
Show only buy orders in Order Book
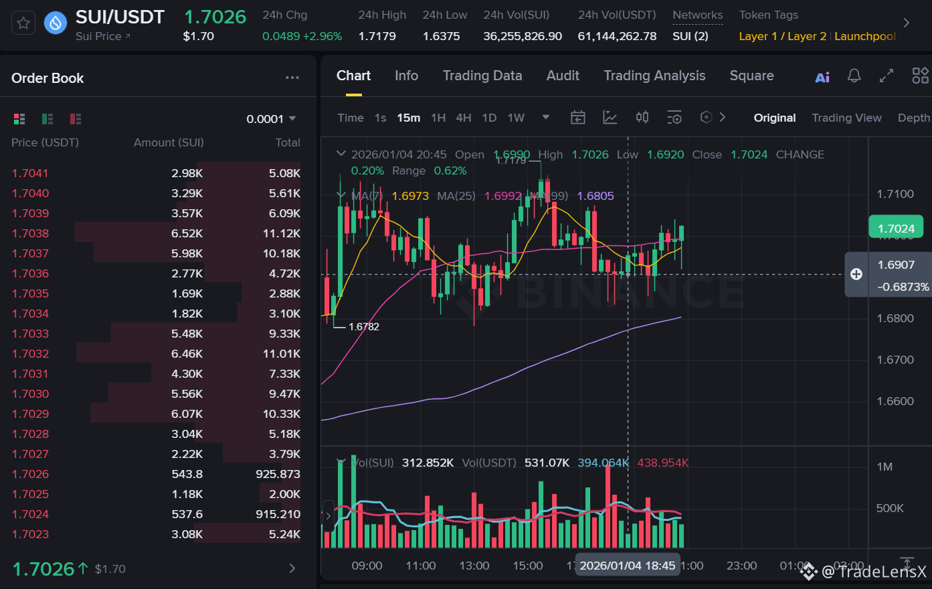coord(47,118)
